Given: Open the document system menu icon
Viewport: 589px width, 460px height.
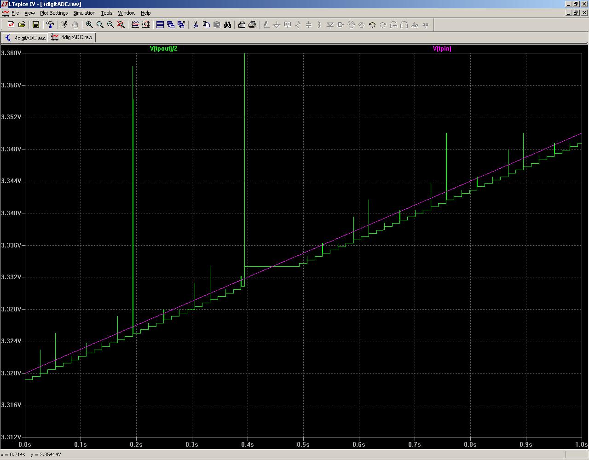Looking at the screenshot, I should 6,13.
